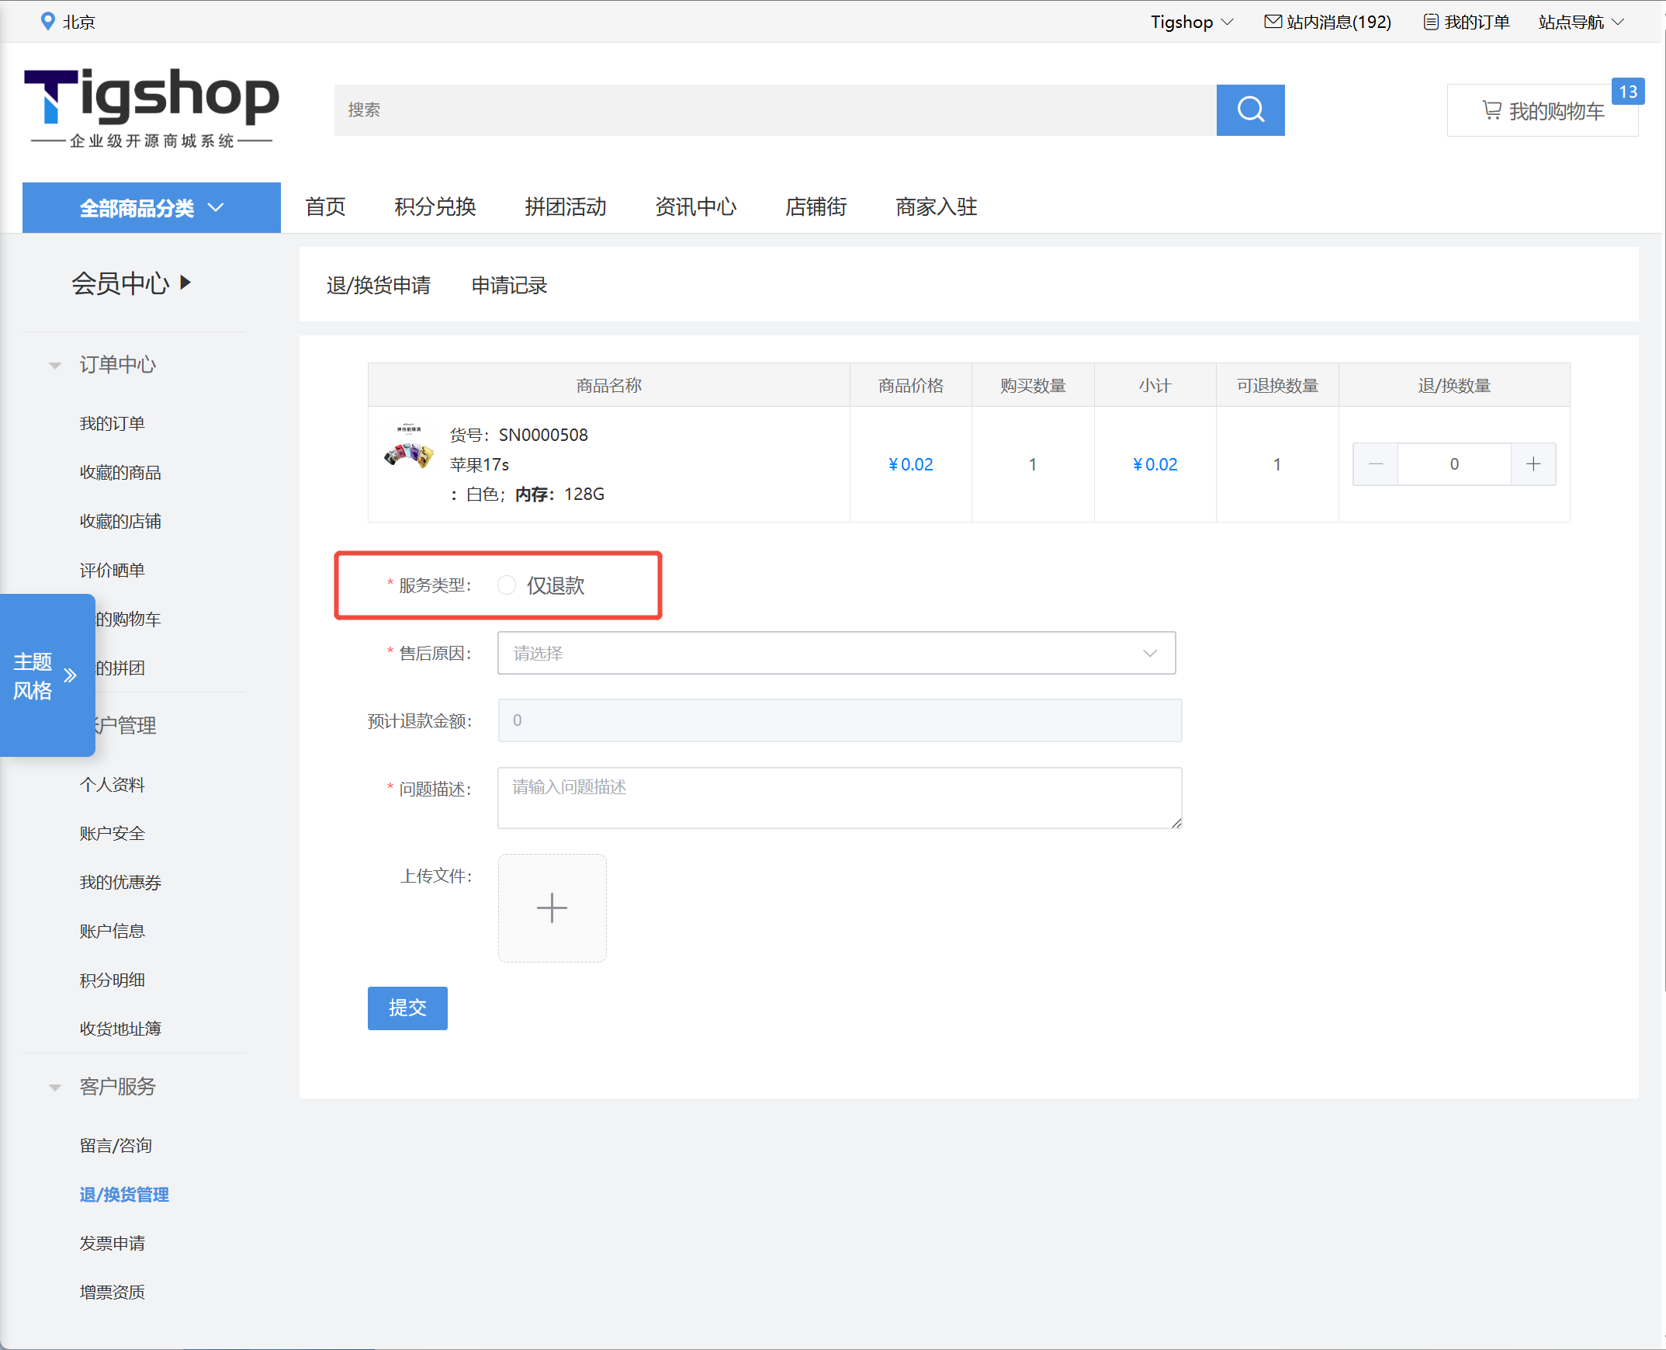The height and width of the screenshot is (1350, 1666).
Task: Click the 提交 submit button
Action: (407, 1008)
